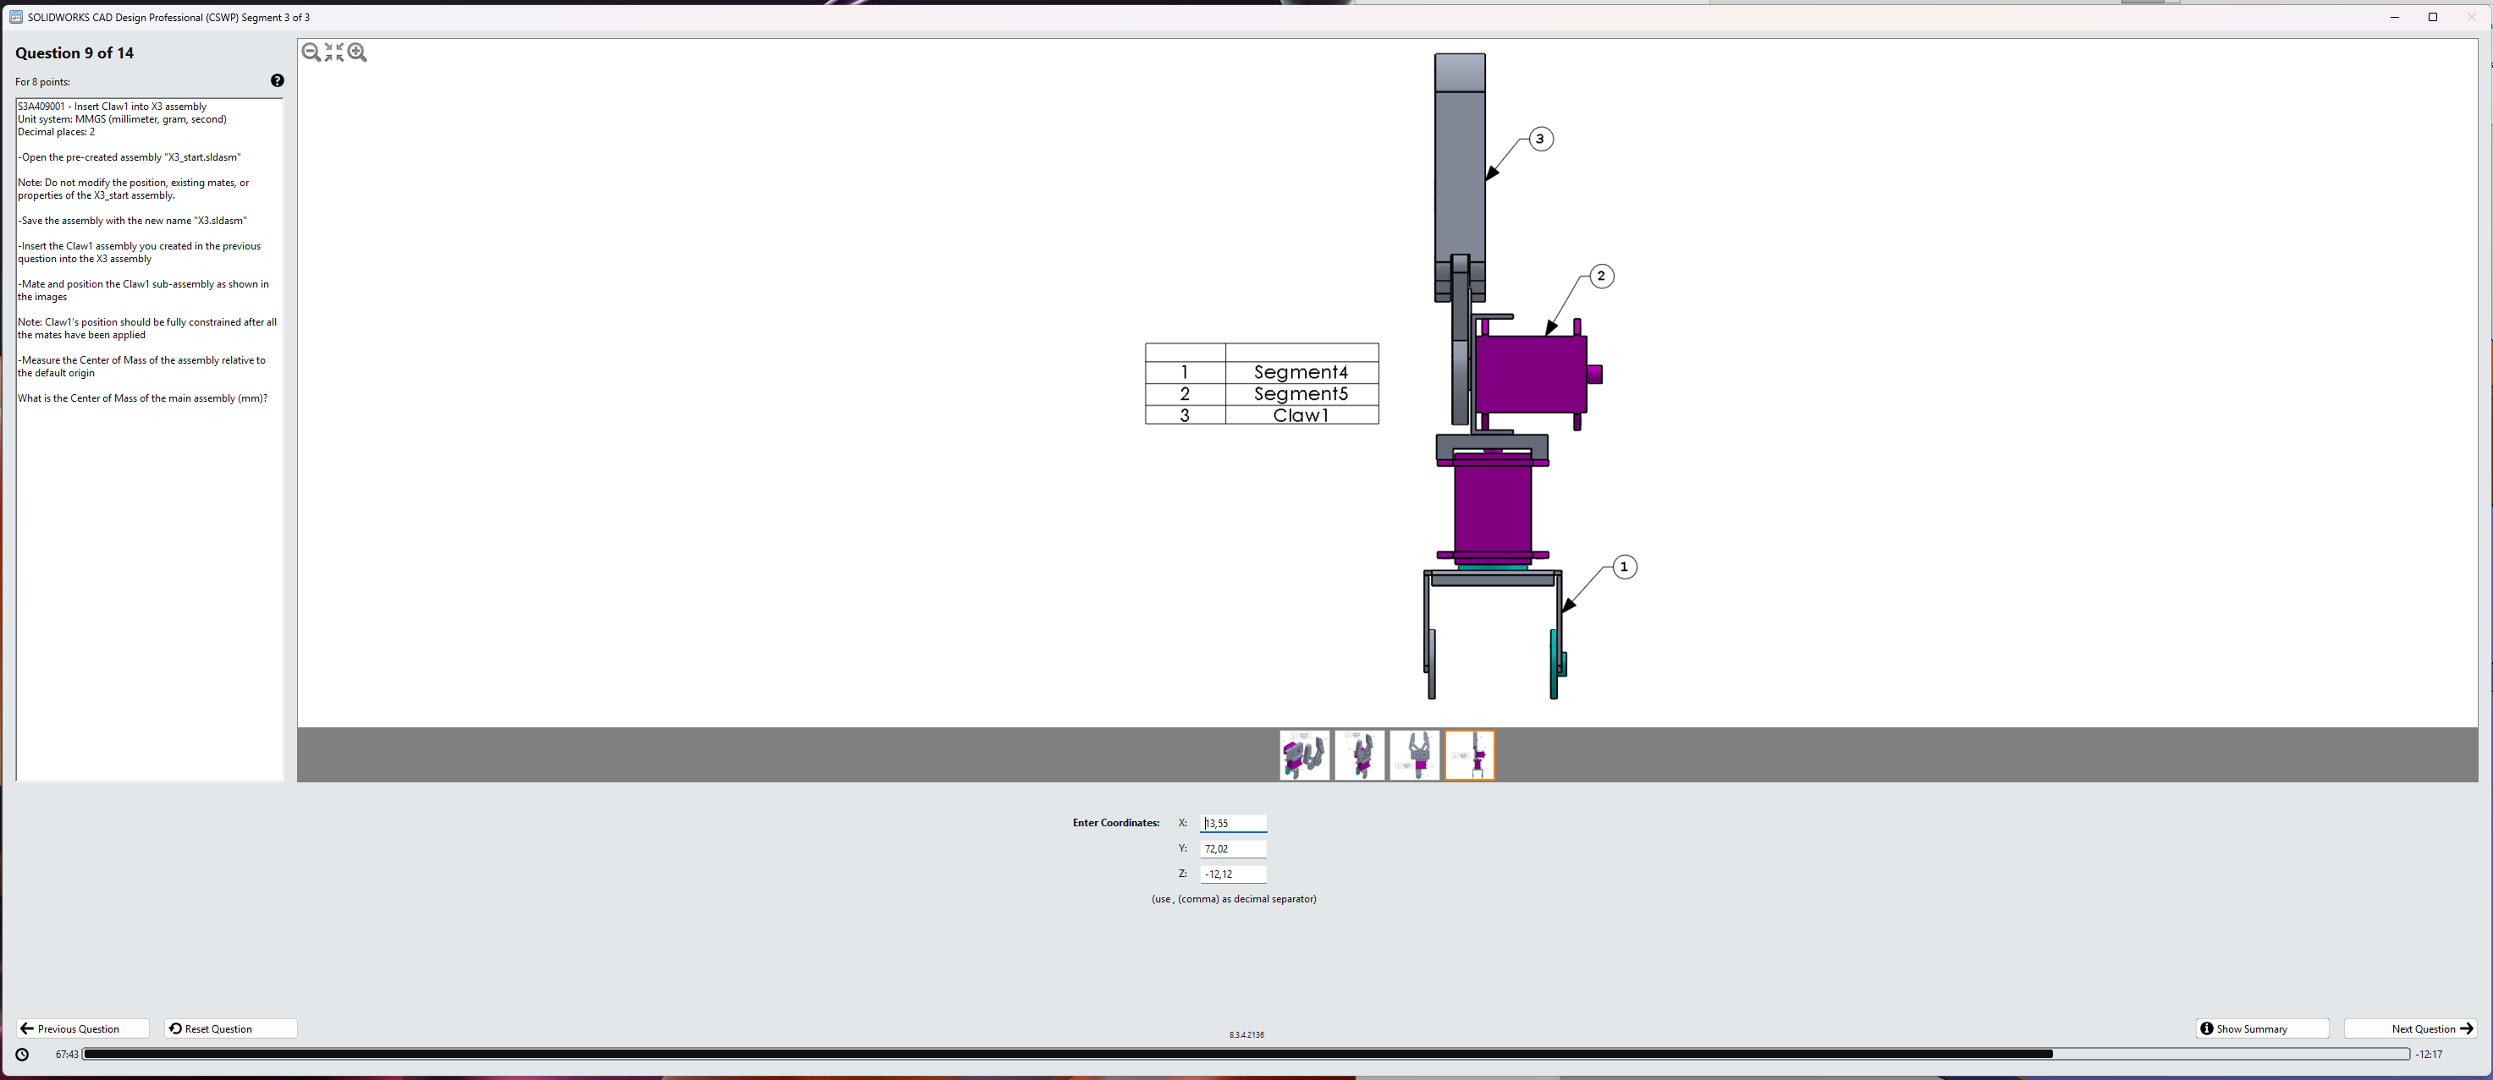Select third front-view thumbnail

coord(1414,755)
